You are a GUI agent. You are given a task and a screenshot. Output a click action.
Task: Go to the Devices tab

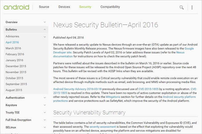click(x=64, y=7)
